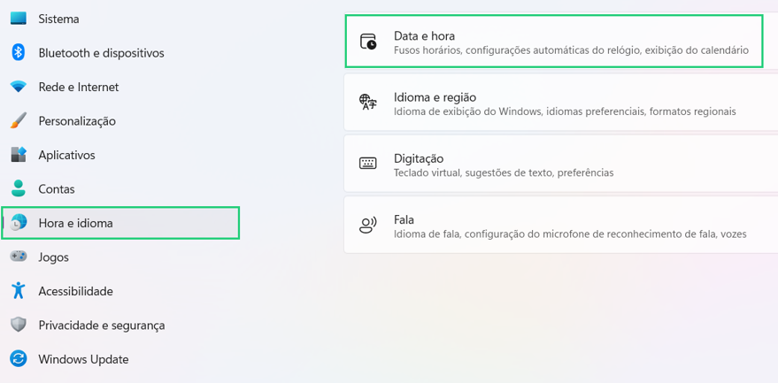Screen dimensions: 778x383
Task: Click the Jogos gamepad icon
Action: pos(19,257)
